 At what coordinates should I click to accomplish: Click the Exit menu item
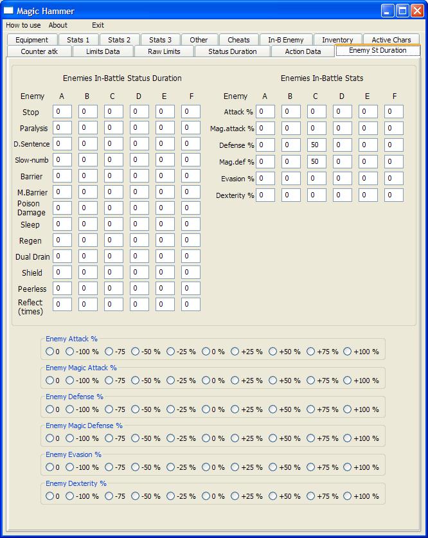[x=98, y=25]
